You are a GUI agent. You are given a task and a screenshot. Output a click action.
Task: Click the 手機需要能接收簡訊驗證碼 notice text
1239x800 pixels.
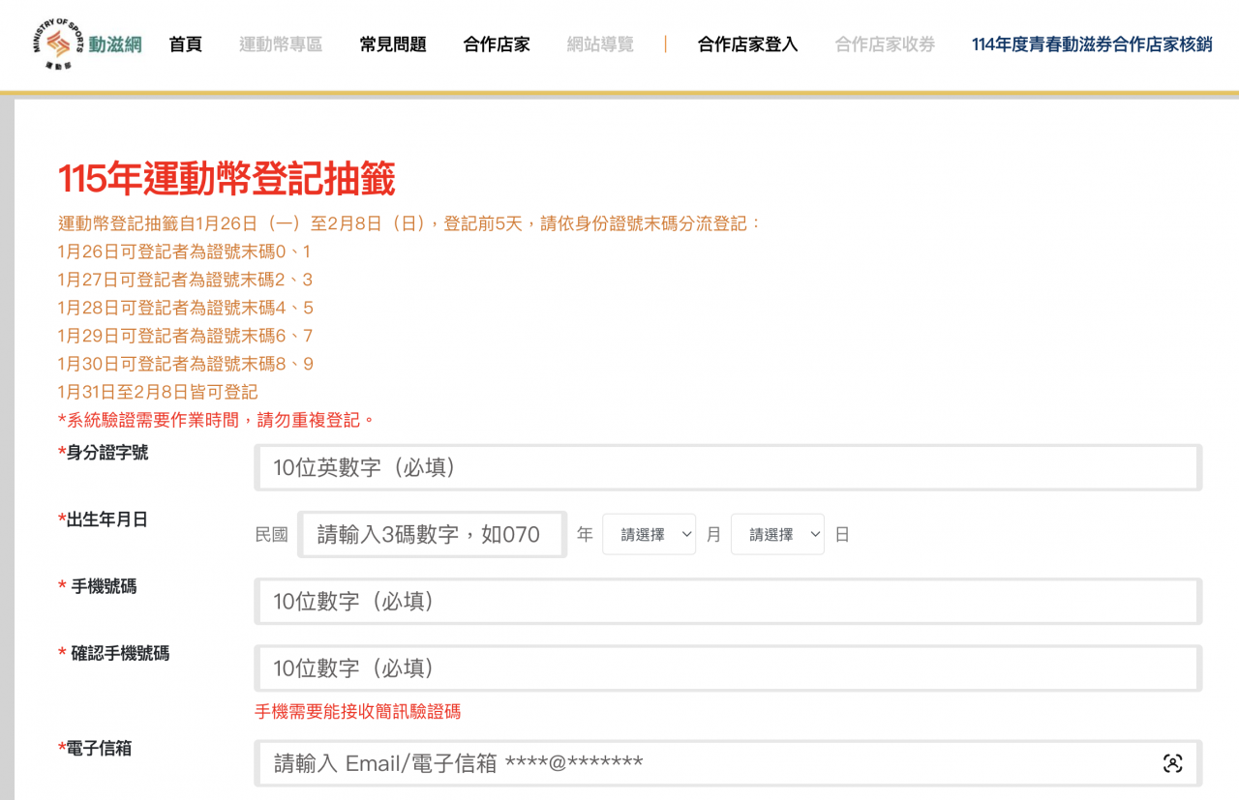click(357, 712)
